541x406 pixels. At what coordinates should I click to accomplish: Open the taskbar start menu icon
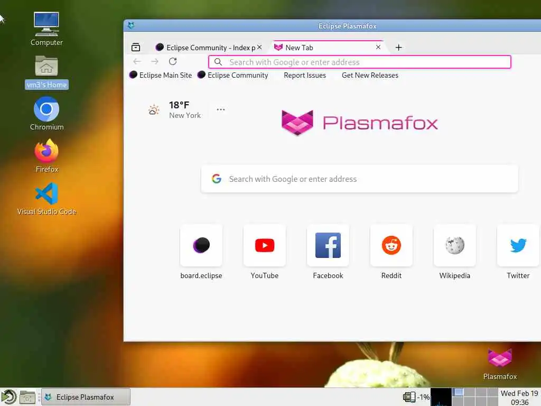(x=8, y=397)
